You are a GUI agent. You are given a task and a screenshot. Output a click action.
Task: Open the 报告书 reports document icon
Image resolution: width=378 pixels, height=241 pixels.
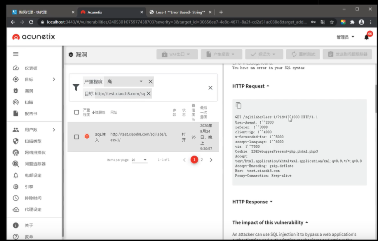click(16, 113)
